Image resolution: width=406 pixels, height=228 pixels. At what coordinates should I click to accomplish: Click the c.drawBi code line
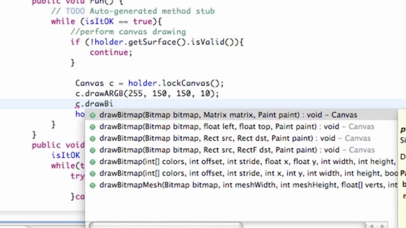[x=95, y=104]
